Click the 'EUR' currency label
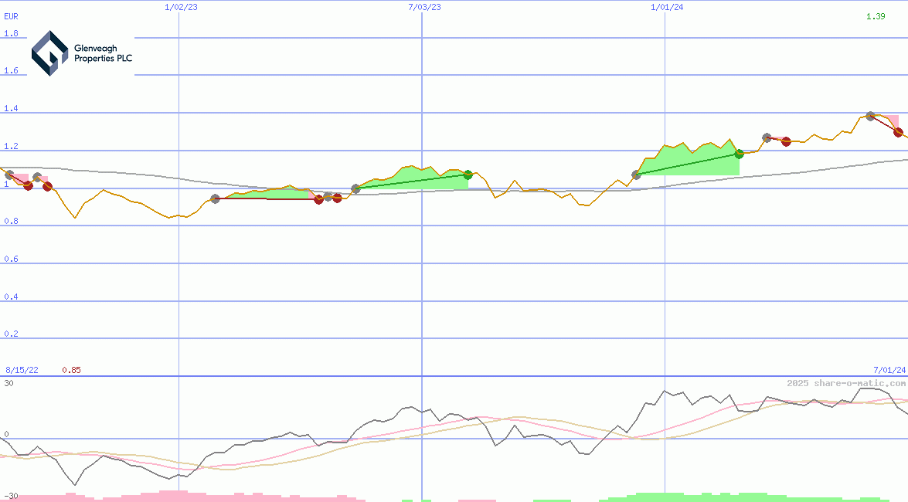Image resolution: width=908 pixels, height=502 pixels. pos(11,17)
